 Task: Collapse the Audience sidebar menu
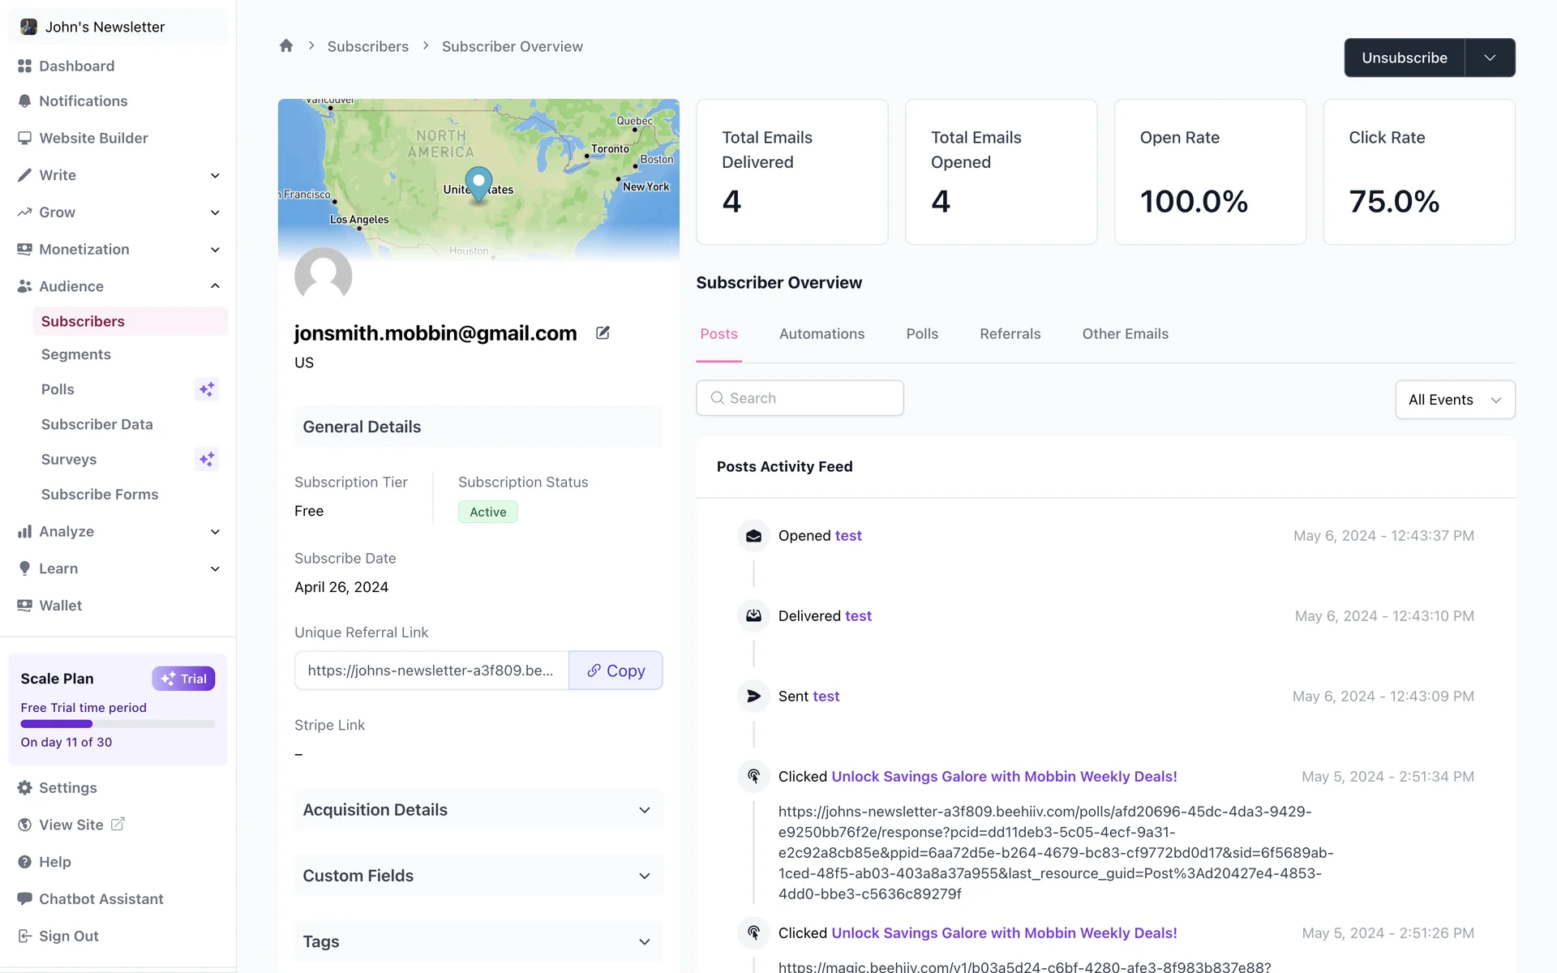(215, 286)
